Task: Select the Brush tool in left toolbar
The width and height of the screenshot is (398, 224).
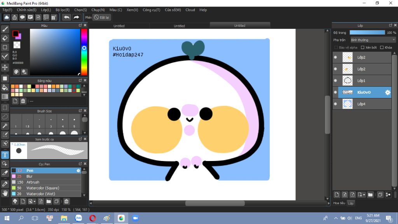Action: pos(5,29)
